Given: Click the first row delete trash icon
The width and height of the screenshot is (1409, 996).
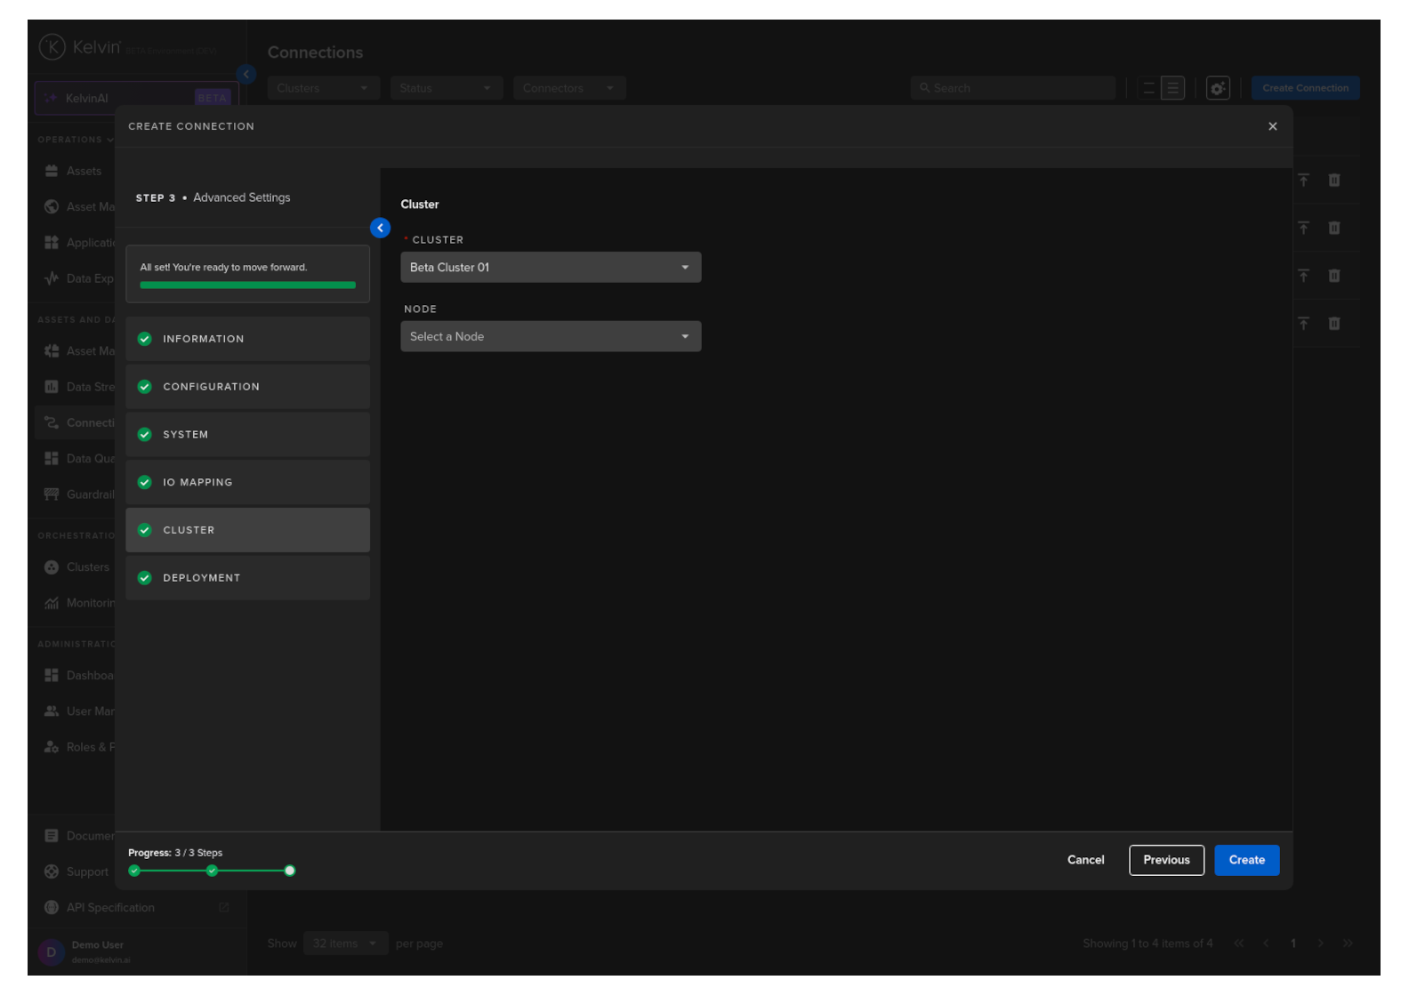Looking at the screenshot, I should coord(1333,181).
